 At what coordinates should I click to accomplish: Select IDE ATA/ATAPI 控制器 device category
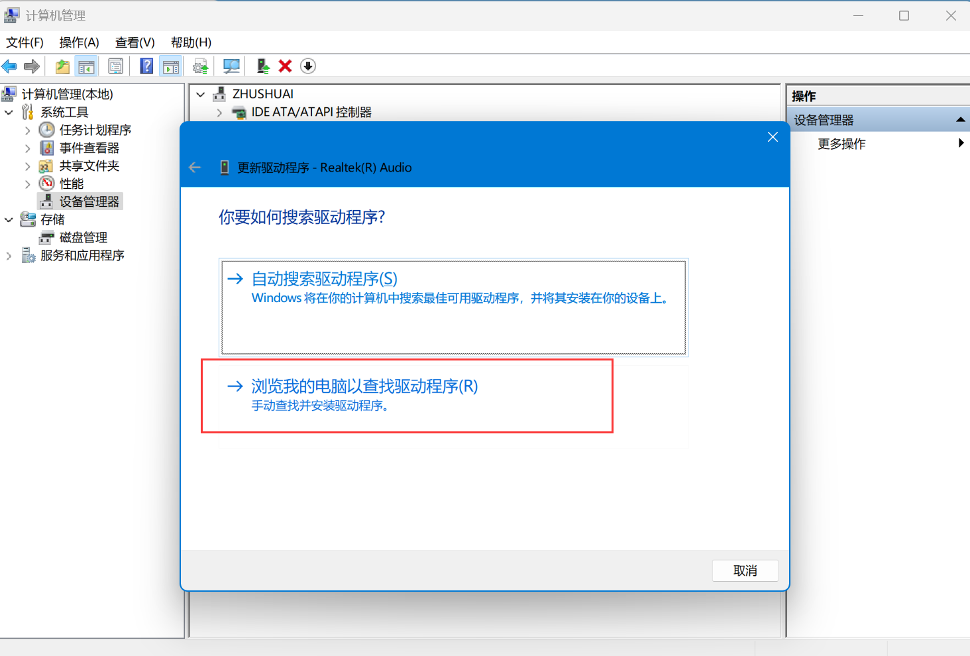pos(311,112)
